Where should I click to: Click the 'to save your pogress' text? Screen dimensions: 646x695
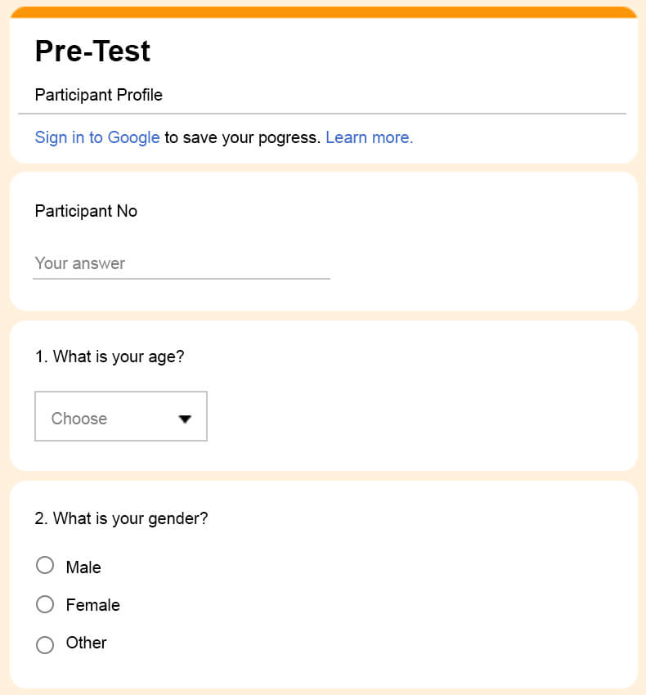tap(242, 137)
